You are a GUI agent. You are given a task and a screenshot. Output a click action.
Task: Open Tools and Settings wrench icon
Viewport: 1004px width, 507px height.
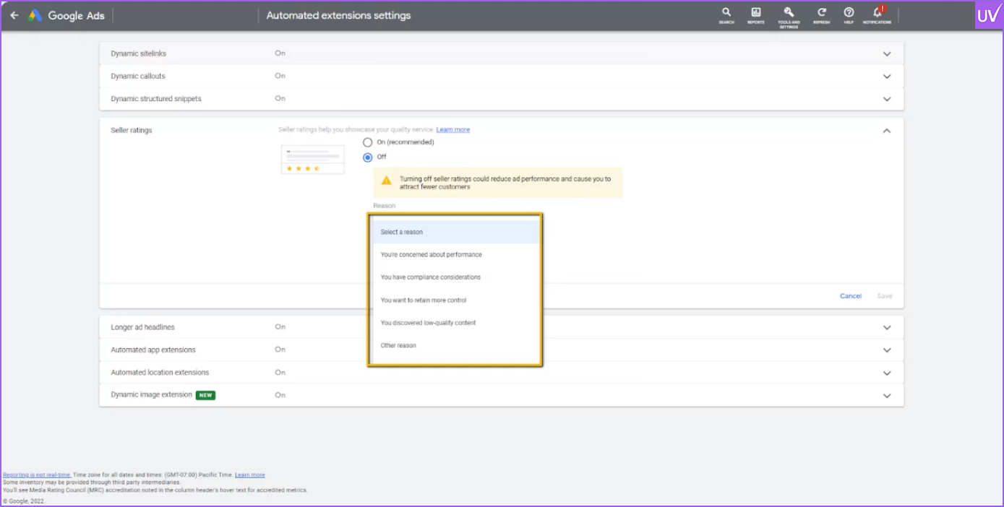click(789, 16)
